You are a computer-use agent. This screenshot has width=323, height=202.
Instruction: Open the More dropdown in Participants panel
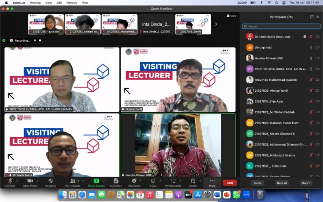pos(306,183)
